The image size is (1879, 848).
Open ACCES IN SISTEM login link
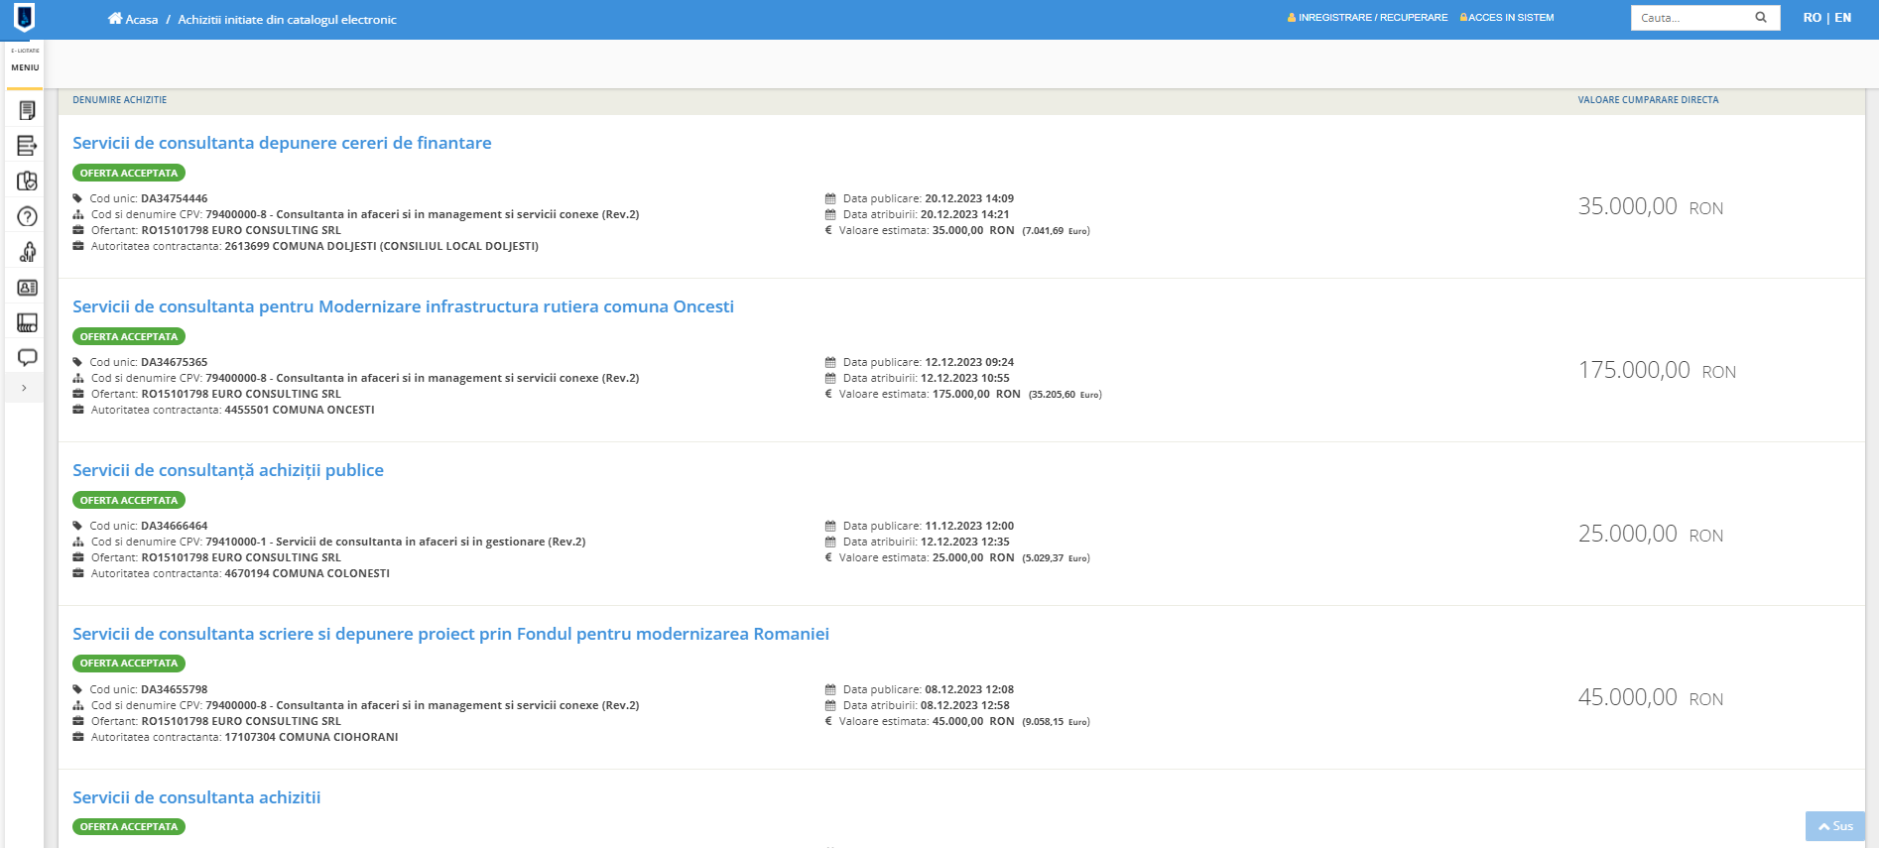tap(1507, 18)
